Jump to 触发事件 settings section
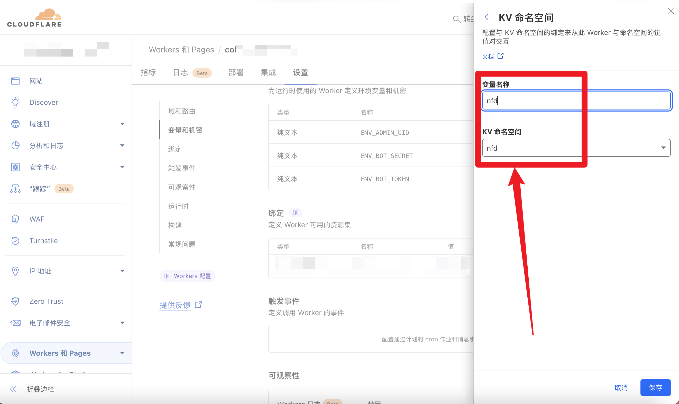The image size is (679, 404). tap(182, 168)
